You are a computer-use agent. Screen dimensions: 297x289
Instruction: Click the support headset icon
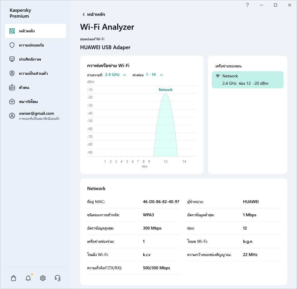(x=58, y=278)
